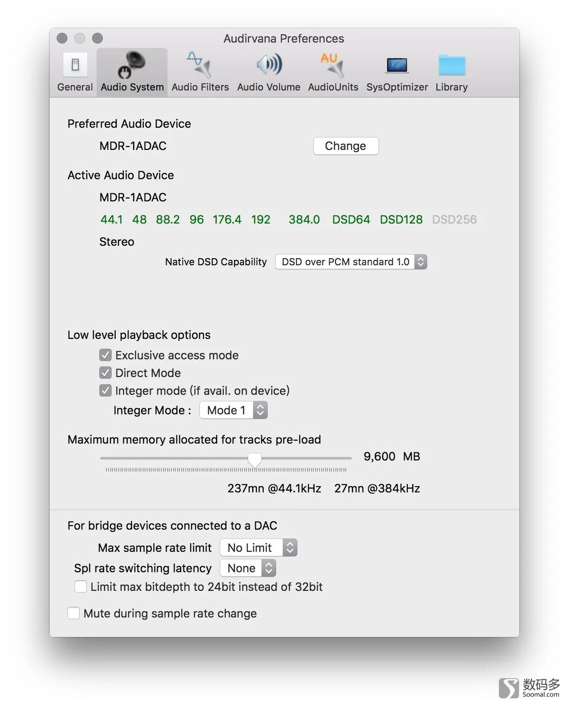Click the 27mn @384kHz duration text

[x=377, y=488]
